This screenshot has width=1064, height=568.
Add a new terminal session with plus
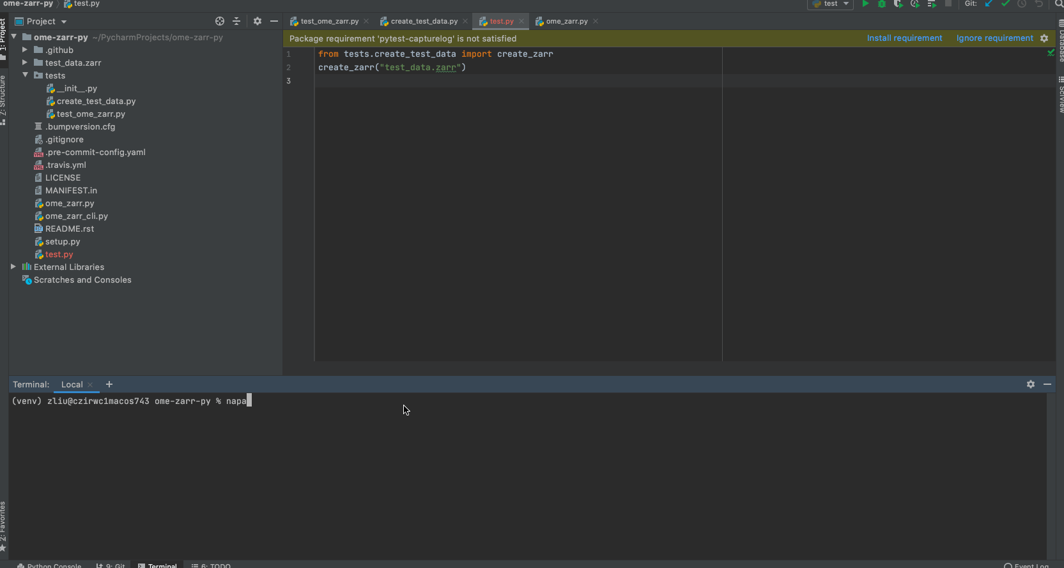(109, 384)
